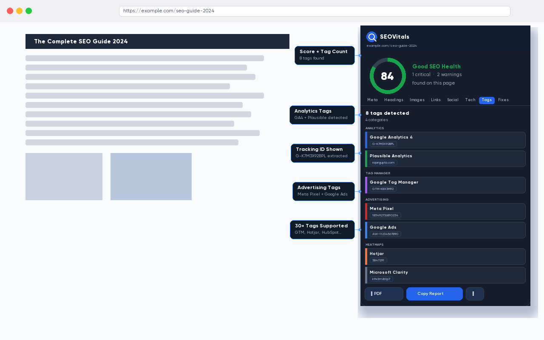Switch to the Tech tab
Image resolution: width=544 pixels, height=340 pixels.
pyautogui.click(x=470, y=100)
